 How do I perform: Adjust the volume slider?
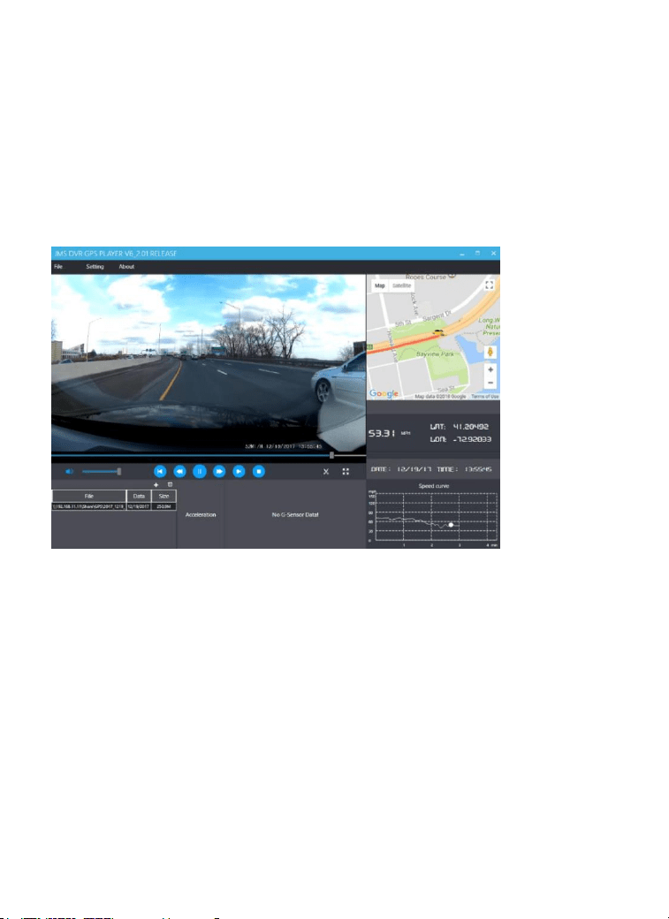click(102, 471)
